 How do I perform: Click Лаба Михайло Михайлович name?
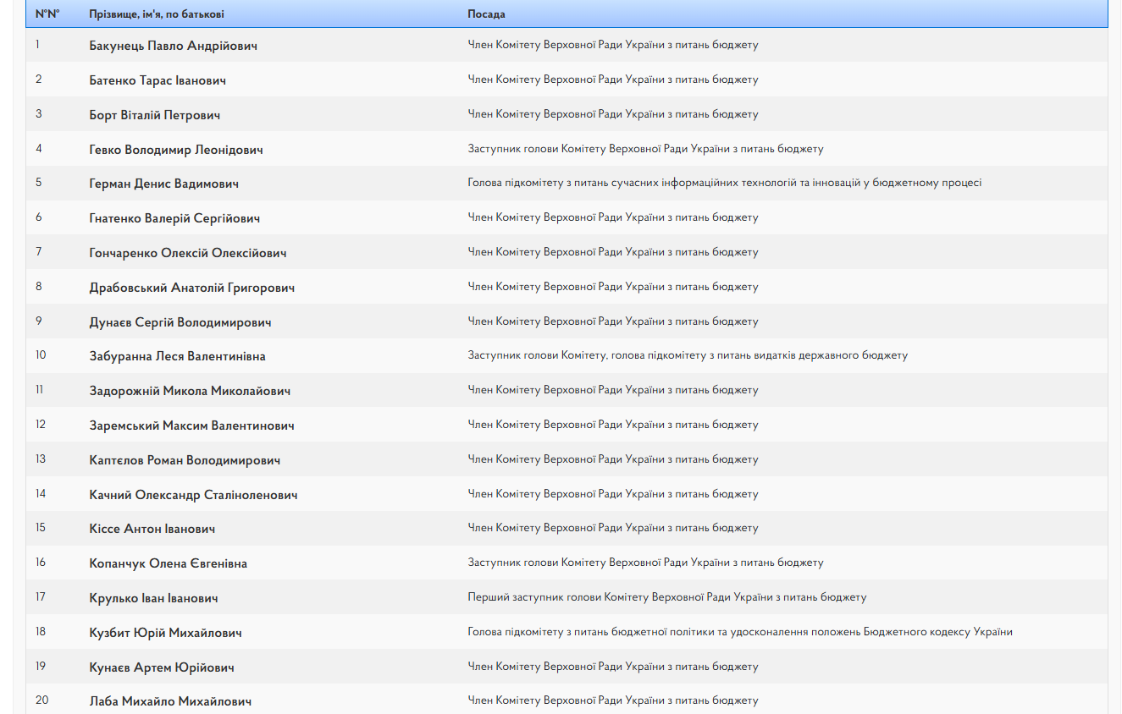click(170, 701)
